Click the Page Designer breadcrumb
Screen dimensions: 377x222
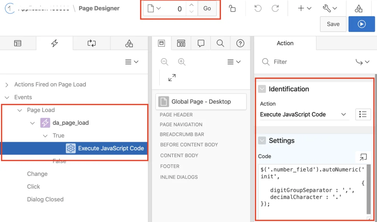pyautogui.click(x=99, y=8)
